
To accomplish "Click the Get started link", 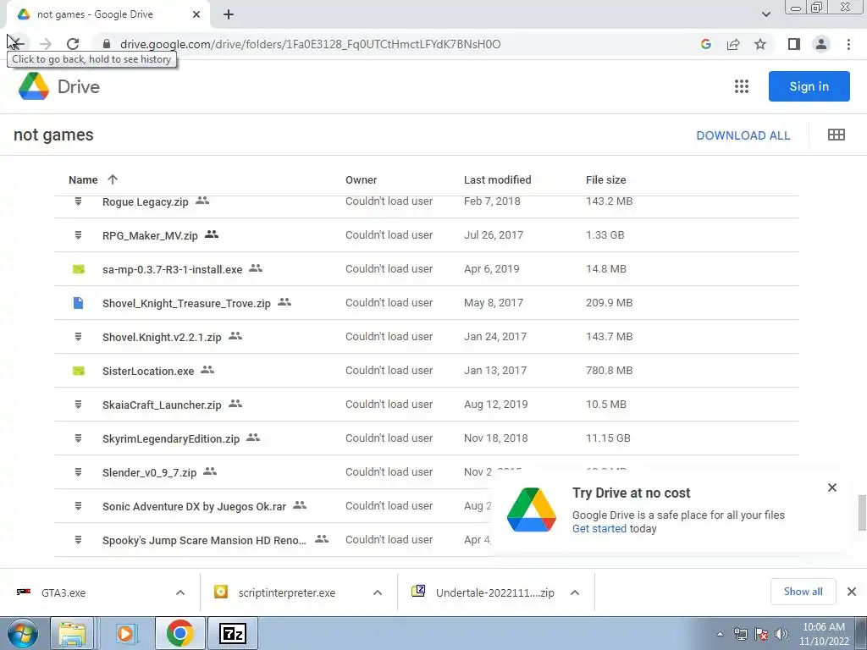I will click(x=599, y=528).
